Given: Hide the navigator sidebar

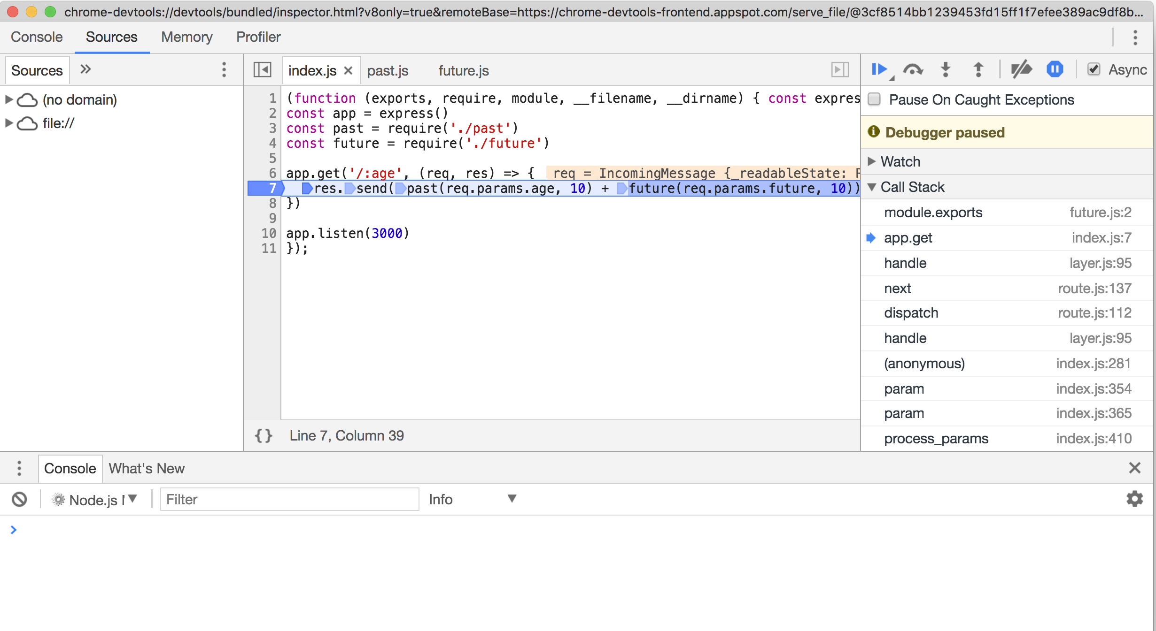Looking at the screenshot, I should 263,70.
